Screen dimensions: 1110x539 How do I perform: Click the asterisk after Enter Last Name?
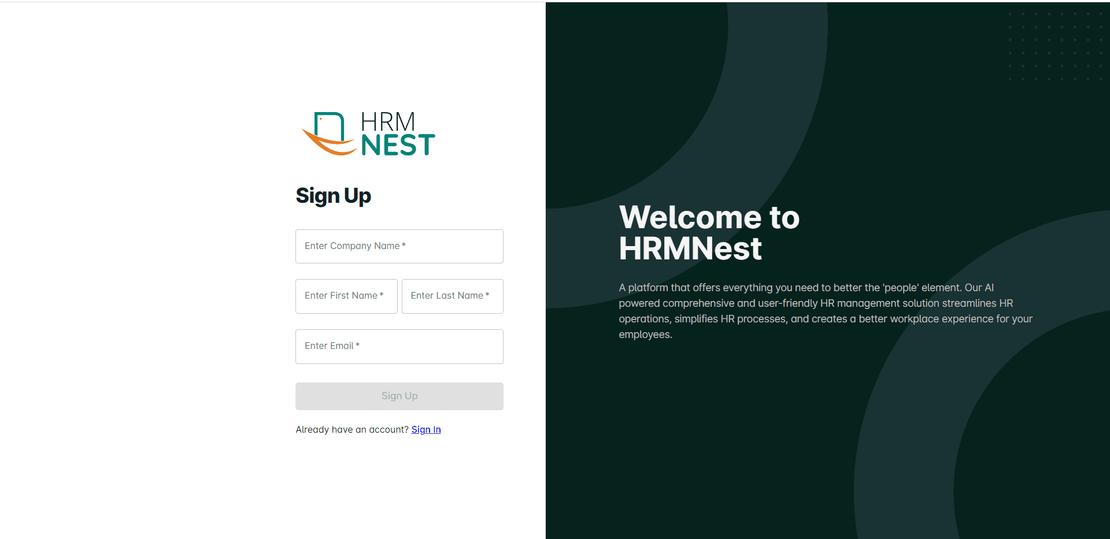[x=487, y=295]
